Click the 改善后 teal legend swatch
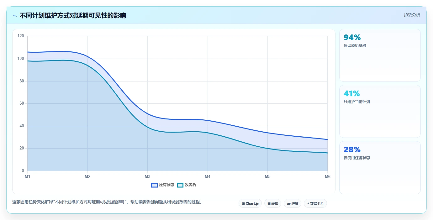 click(x=180, y=185)
